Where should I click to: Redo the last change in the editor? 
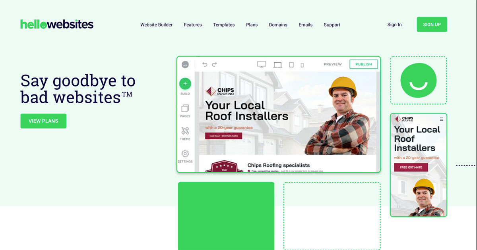tap(215, 63)
